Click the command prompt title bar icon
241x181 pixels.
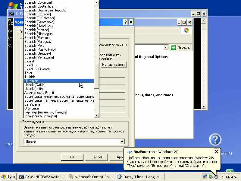pos(11,14)
